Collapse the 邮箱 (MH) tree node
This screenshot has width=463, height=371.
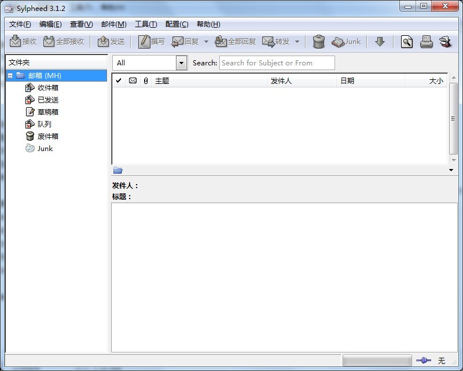pyautogui.click(x=10, y=75)
